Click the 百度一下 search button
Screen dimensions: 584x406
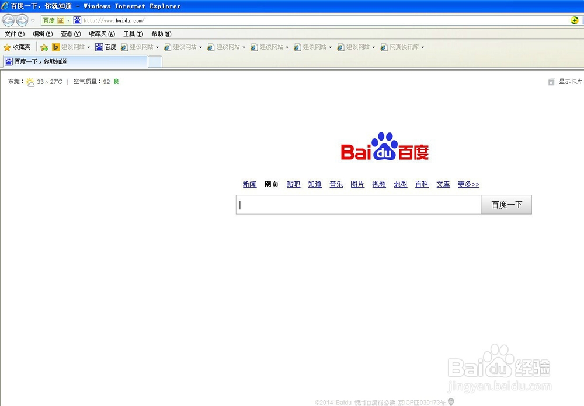click(506, 205)
